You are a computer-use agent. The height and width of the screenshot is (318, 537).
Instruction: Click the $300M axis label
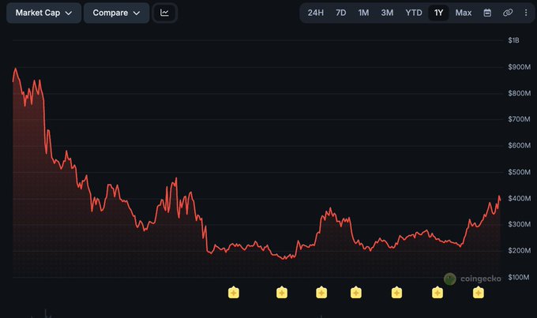(519, 224)
